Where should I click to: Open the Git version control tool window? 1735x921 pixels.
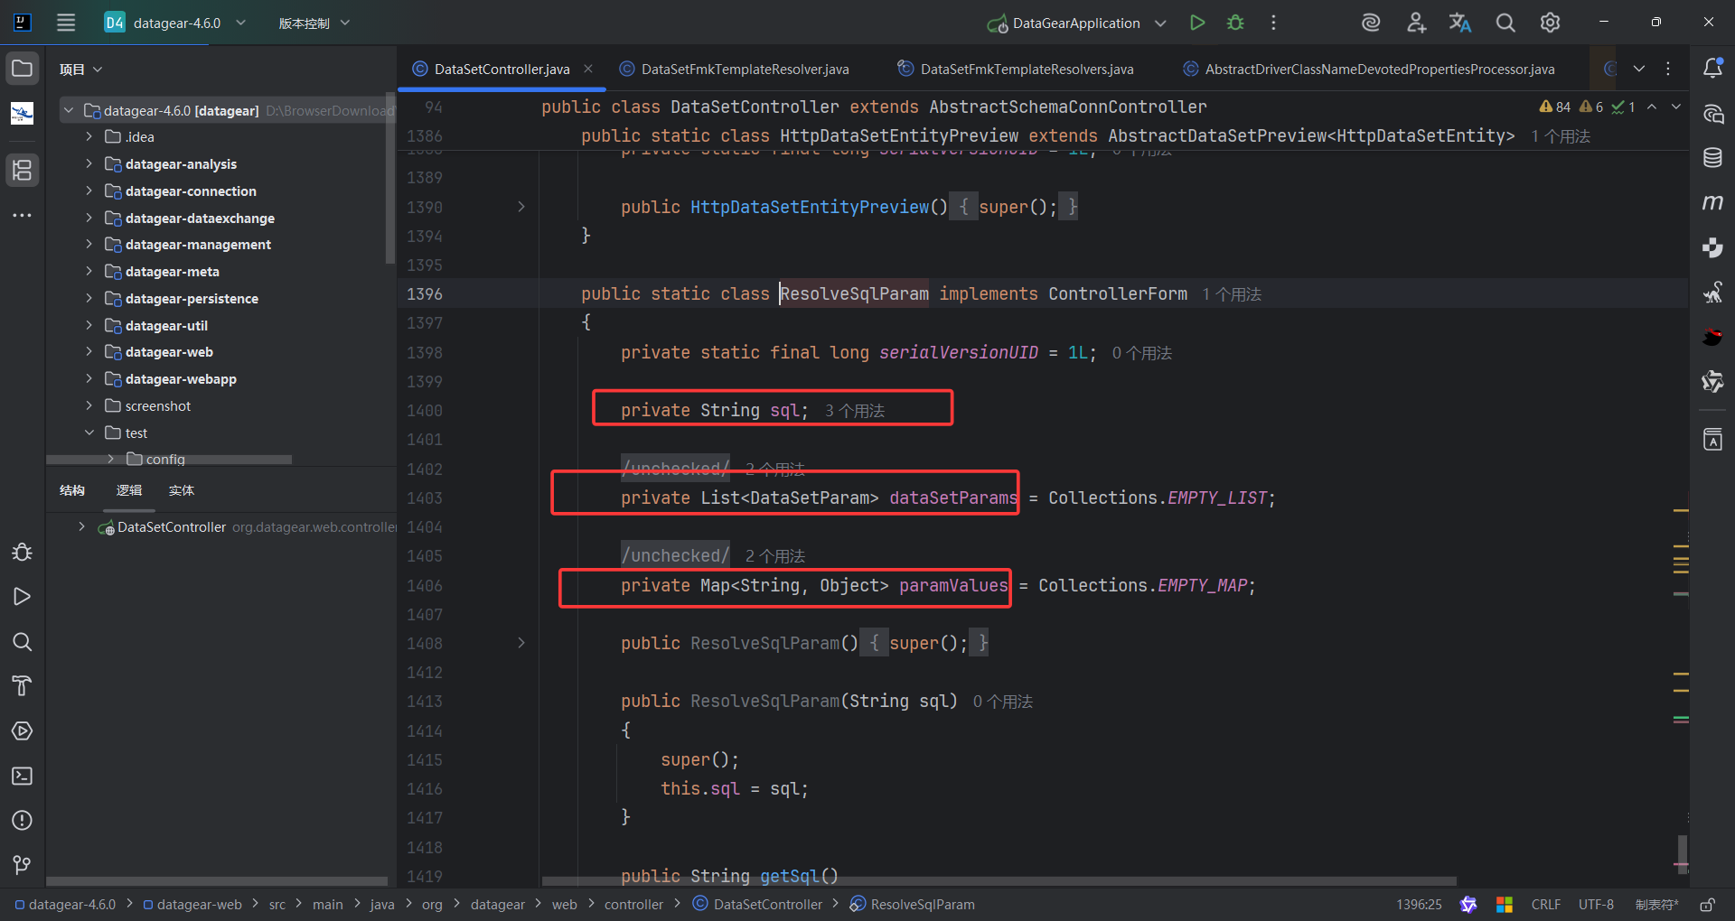pyautogui.click(x=23, y=865)
